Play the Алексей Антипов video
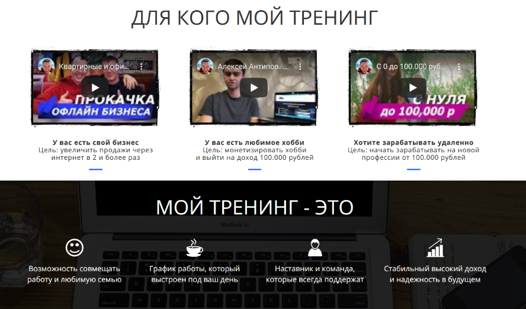This screenshot has height=309, width=526. click(254, 88)
